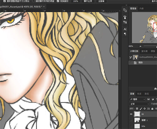
Task: Click the vertical scrollbar up arrow
Action: tap(120, 11)
